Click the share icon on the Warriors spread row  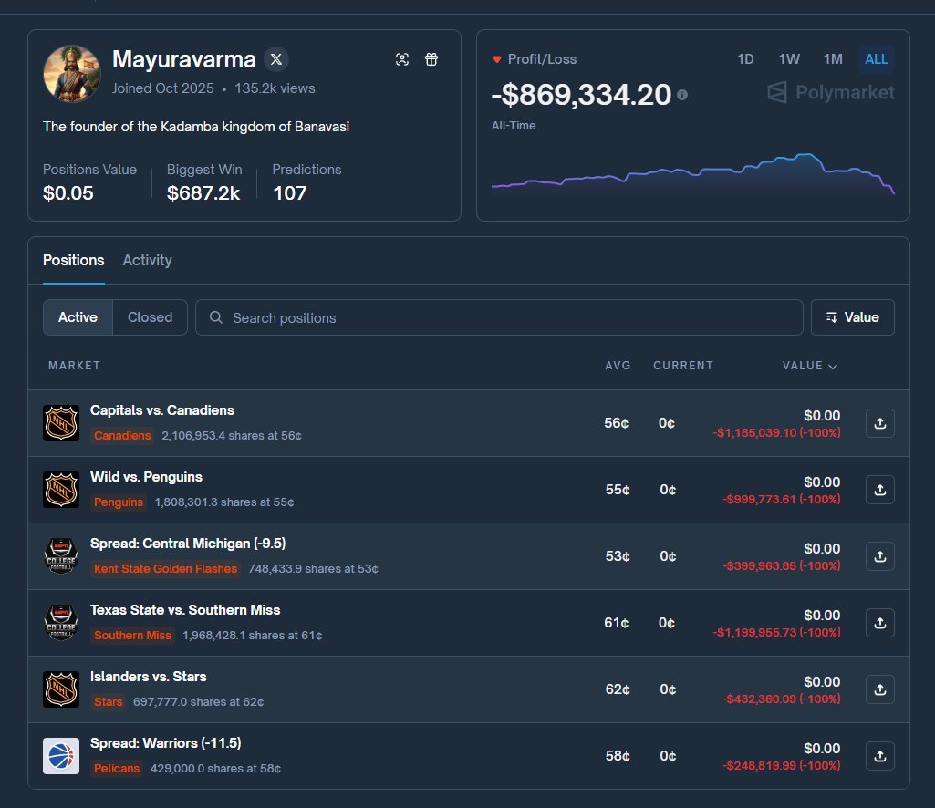pos(879,755)
